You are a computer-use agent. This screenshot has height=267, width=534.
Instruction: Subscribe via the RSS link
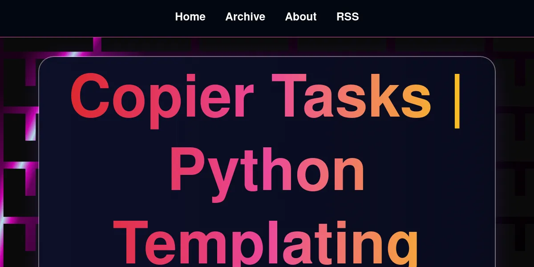[x=348, y=17]
